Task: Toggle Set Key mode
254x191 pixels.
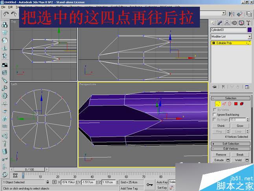Action: pyautogui.click(x=162, y=188)
